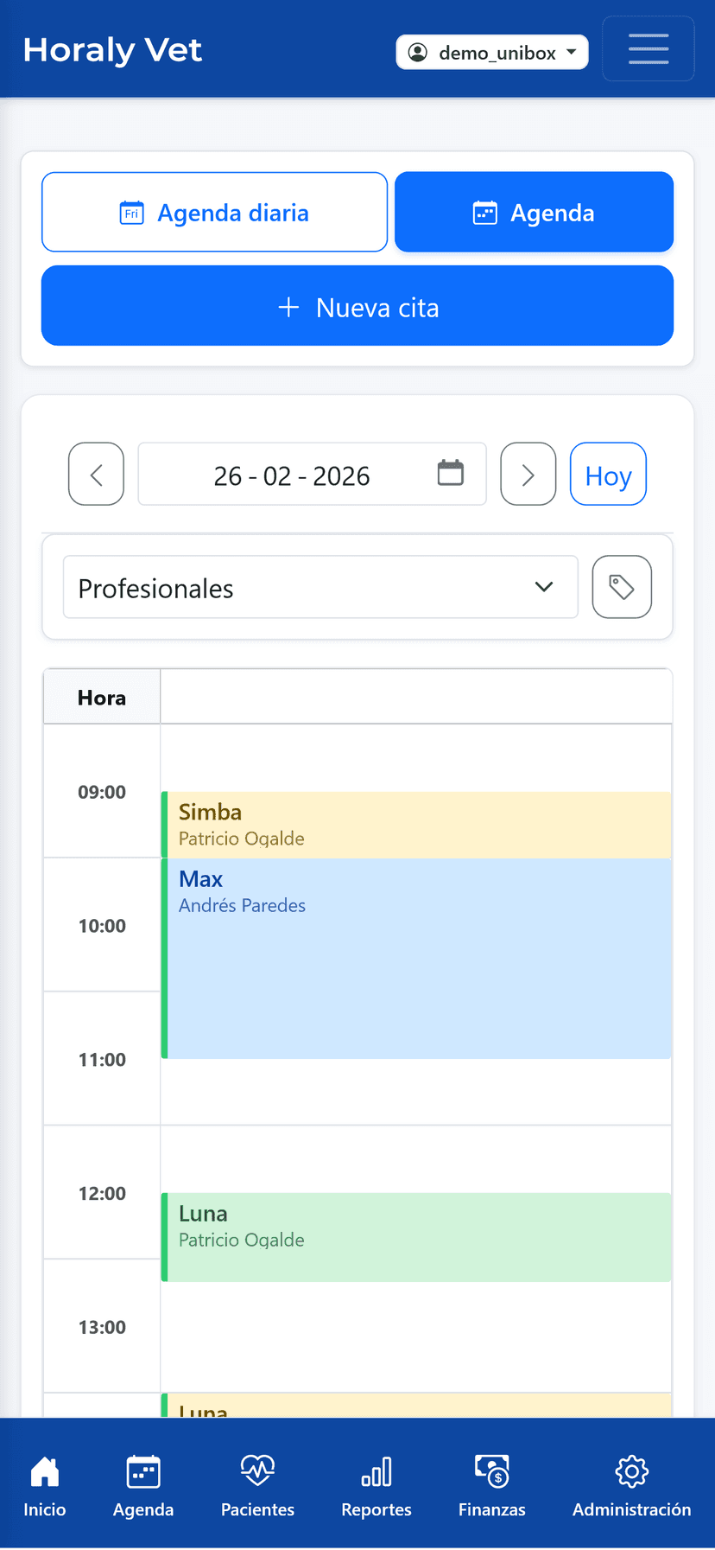Go to the previous day with the left arrow
The image size is (715, 1550).
click(x=96, y=474)
